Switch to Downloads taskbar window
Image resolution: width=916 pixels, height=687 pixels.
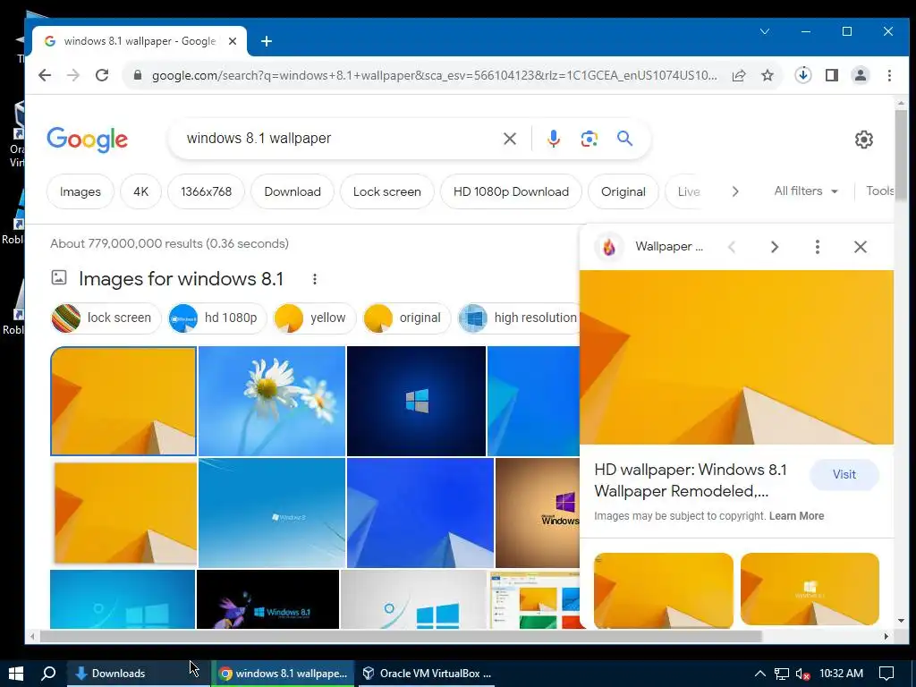(138, 674)
